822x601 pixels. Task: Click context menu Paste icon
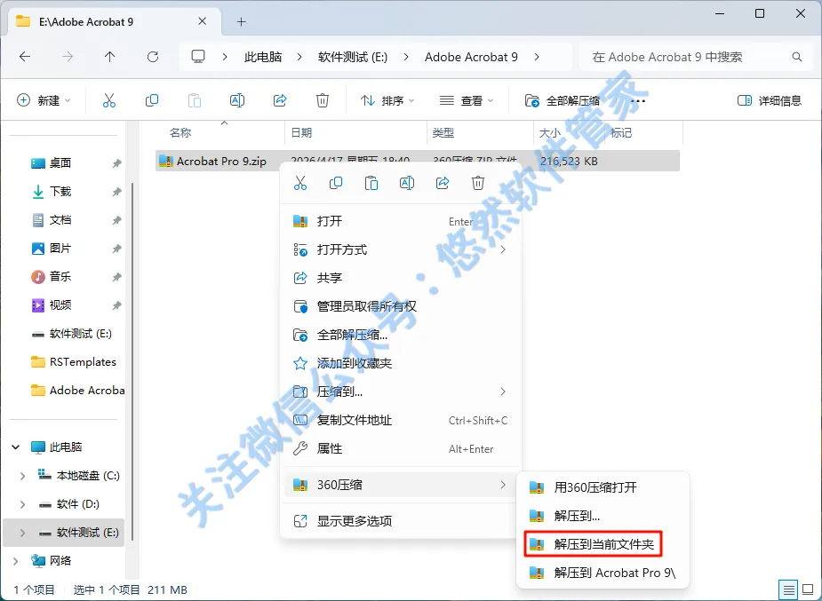click(x=371, y=183)
